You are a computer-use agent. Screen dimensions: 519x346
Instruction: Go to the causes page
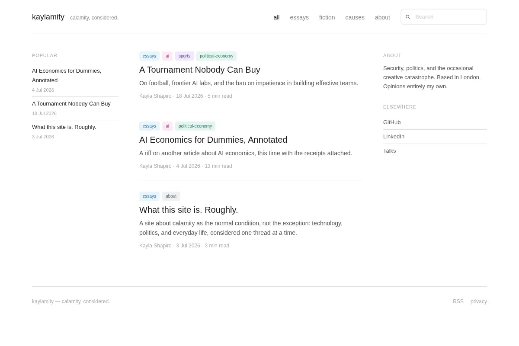point(355,17)
